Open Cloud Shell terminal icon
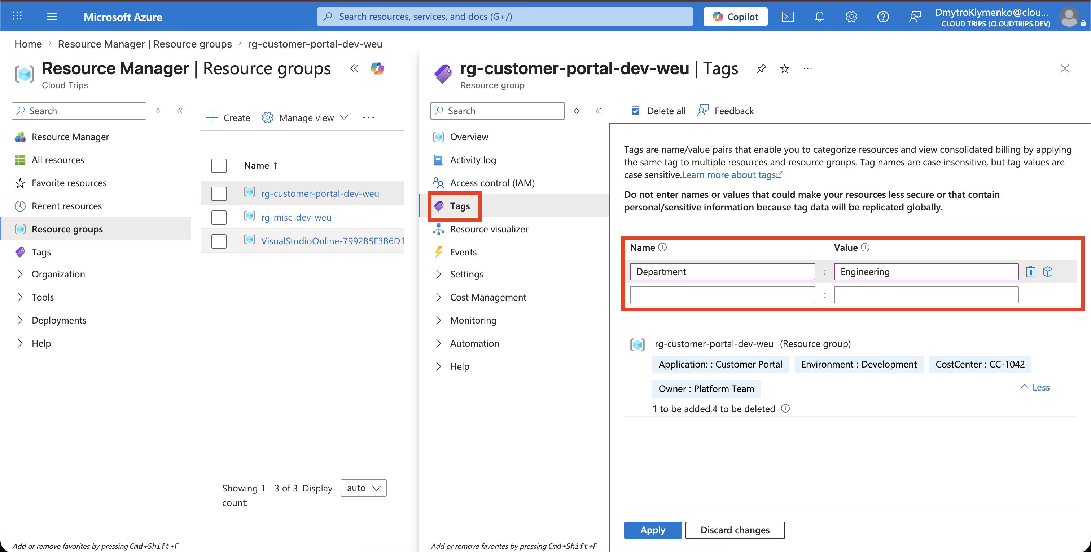1091x552 pixels. point(787,17)
